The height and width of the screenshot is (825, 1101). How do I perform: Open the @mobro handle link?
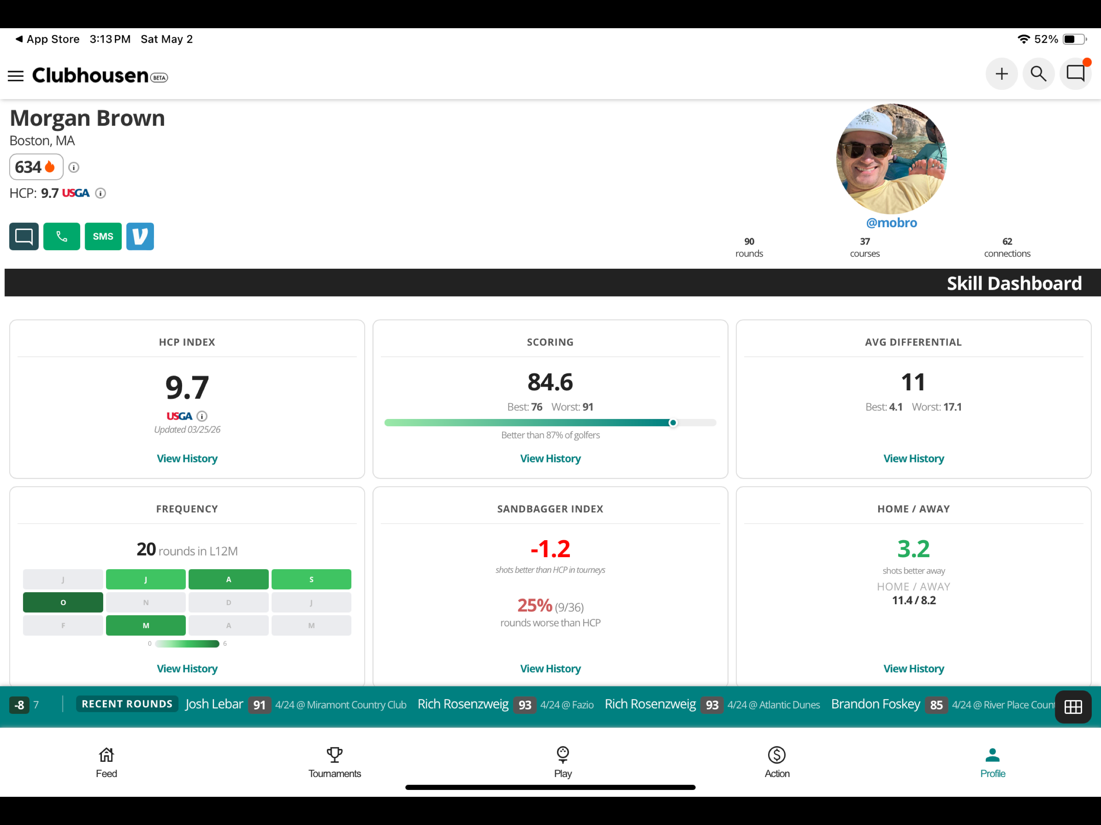coord(891,222)
